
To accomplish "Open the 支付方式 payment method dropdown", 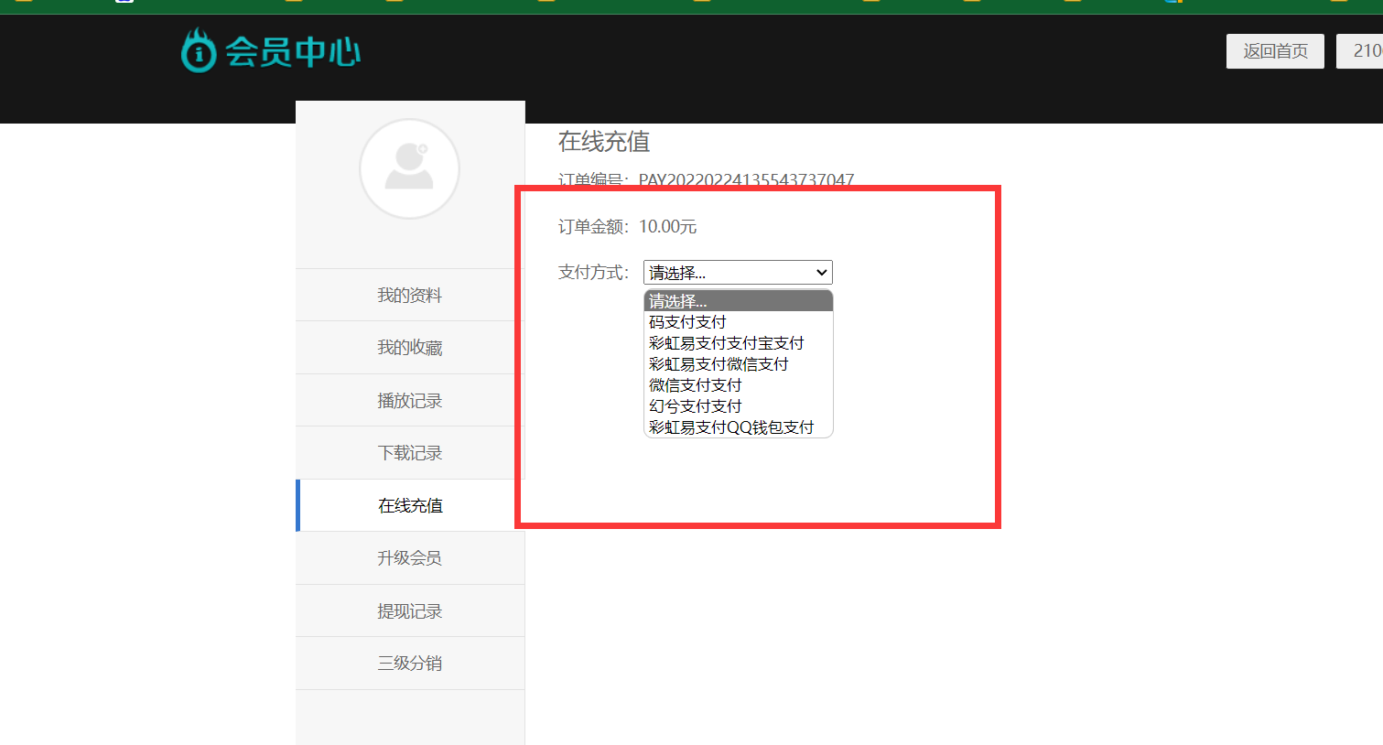I will coord(737,272).
